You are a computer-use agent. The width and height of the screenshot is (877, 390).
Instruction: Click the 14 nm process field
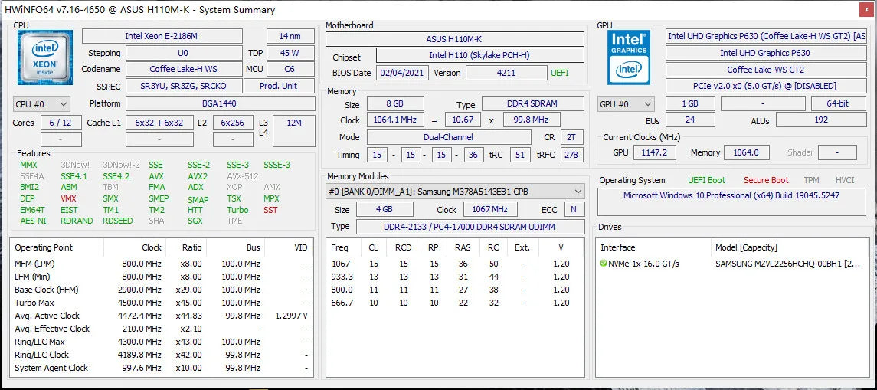pos(290,36)
